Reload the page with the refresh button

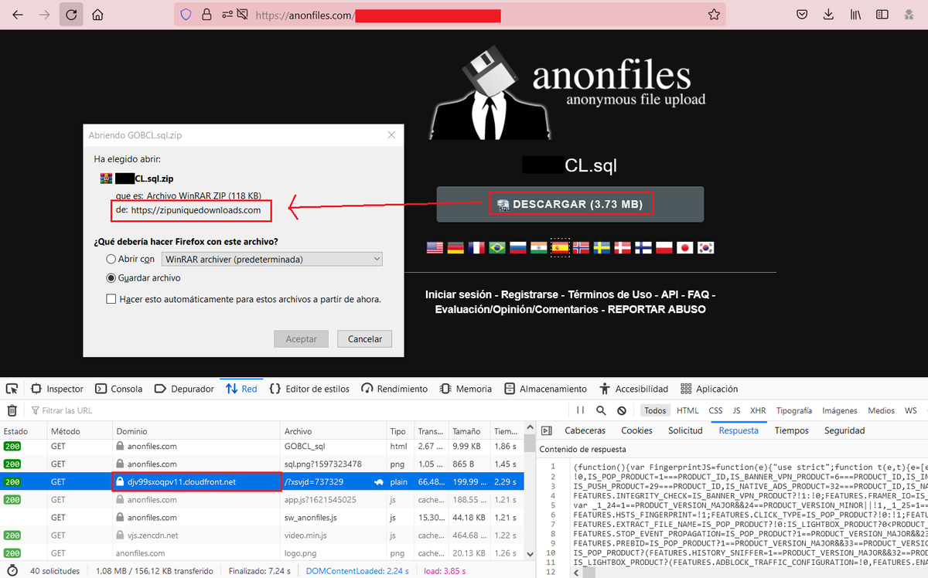71,15
